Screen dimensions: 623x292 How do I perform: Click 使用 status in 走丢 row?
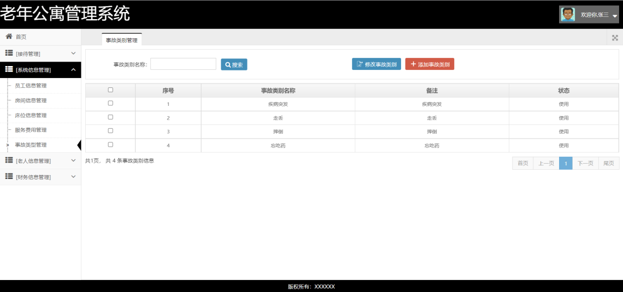pyautogui.click(x=564, y=118)
